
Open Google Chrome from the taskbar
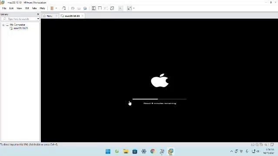click(x=152, y=151)
